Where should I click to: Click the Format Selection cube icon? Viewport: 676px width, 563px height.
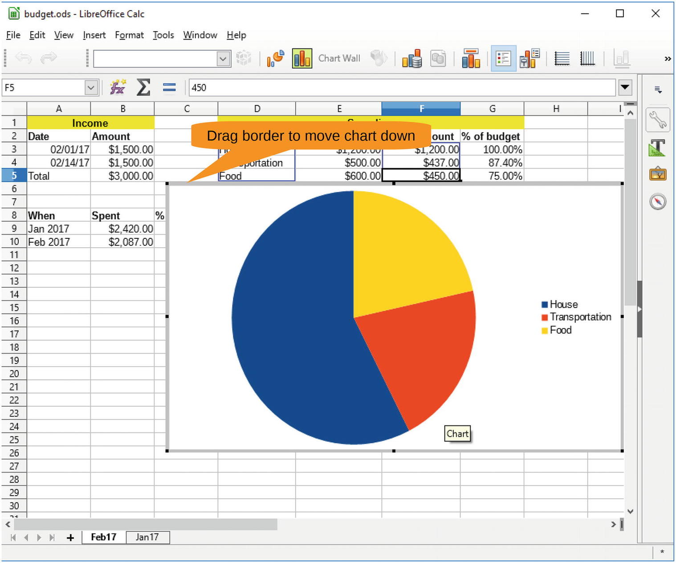click(x=244, y=58)
